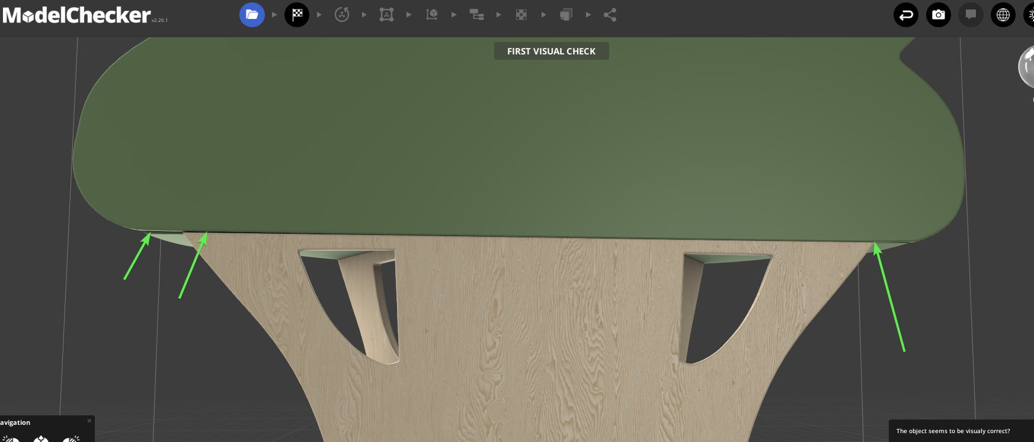Viewport: 1034px width, 442px height.
Task: Open the layered materials check step
Action: 566,15
